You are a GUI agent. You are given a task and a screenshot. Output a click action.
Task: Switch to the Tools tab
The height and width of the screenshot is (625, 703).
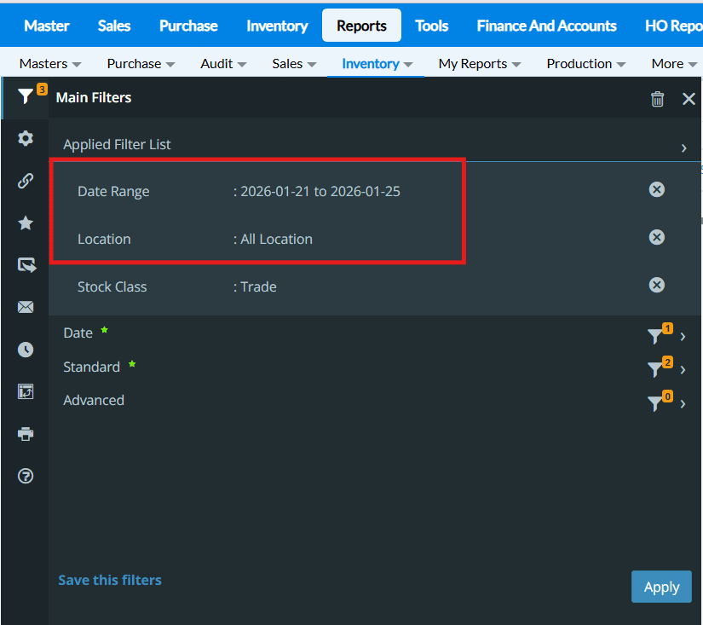click(431, 26)
